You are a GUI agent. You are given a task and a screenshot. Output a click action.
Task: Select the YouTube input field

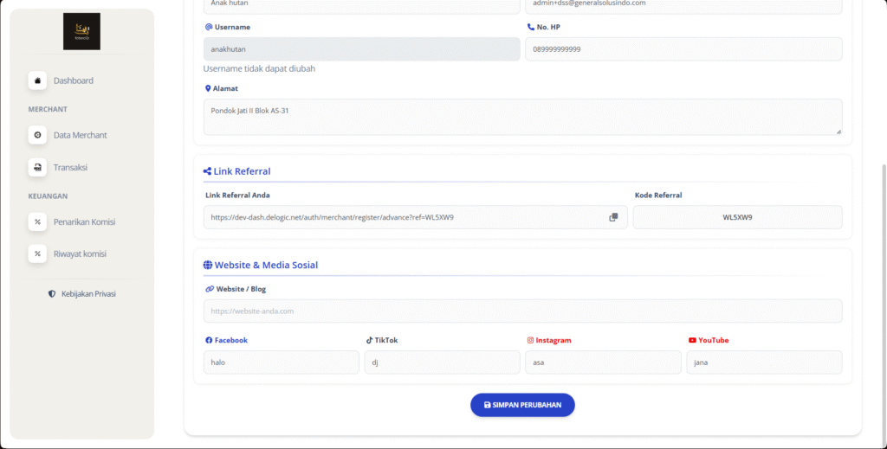[x=764, y=362]
